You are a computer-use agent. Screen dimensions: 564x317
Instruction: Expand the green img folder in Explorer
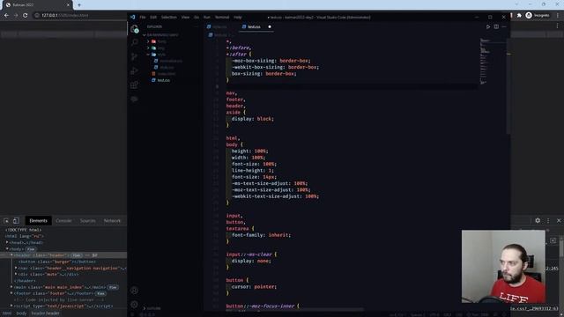click(x=148, y=48)
